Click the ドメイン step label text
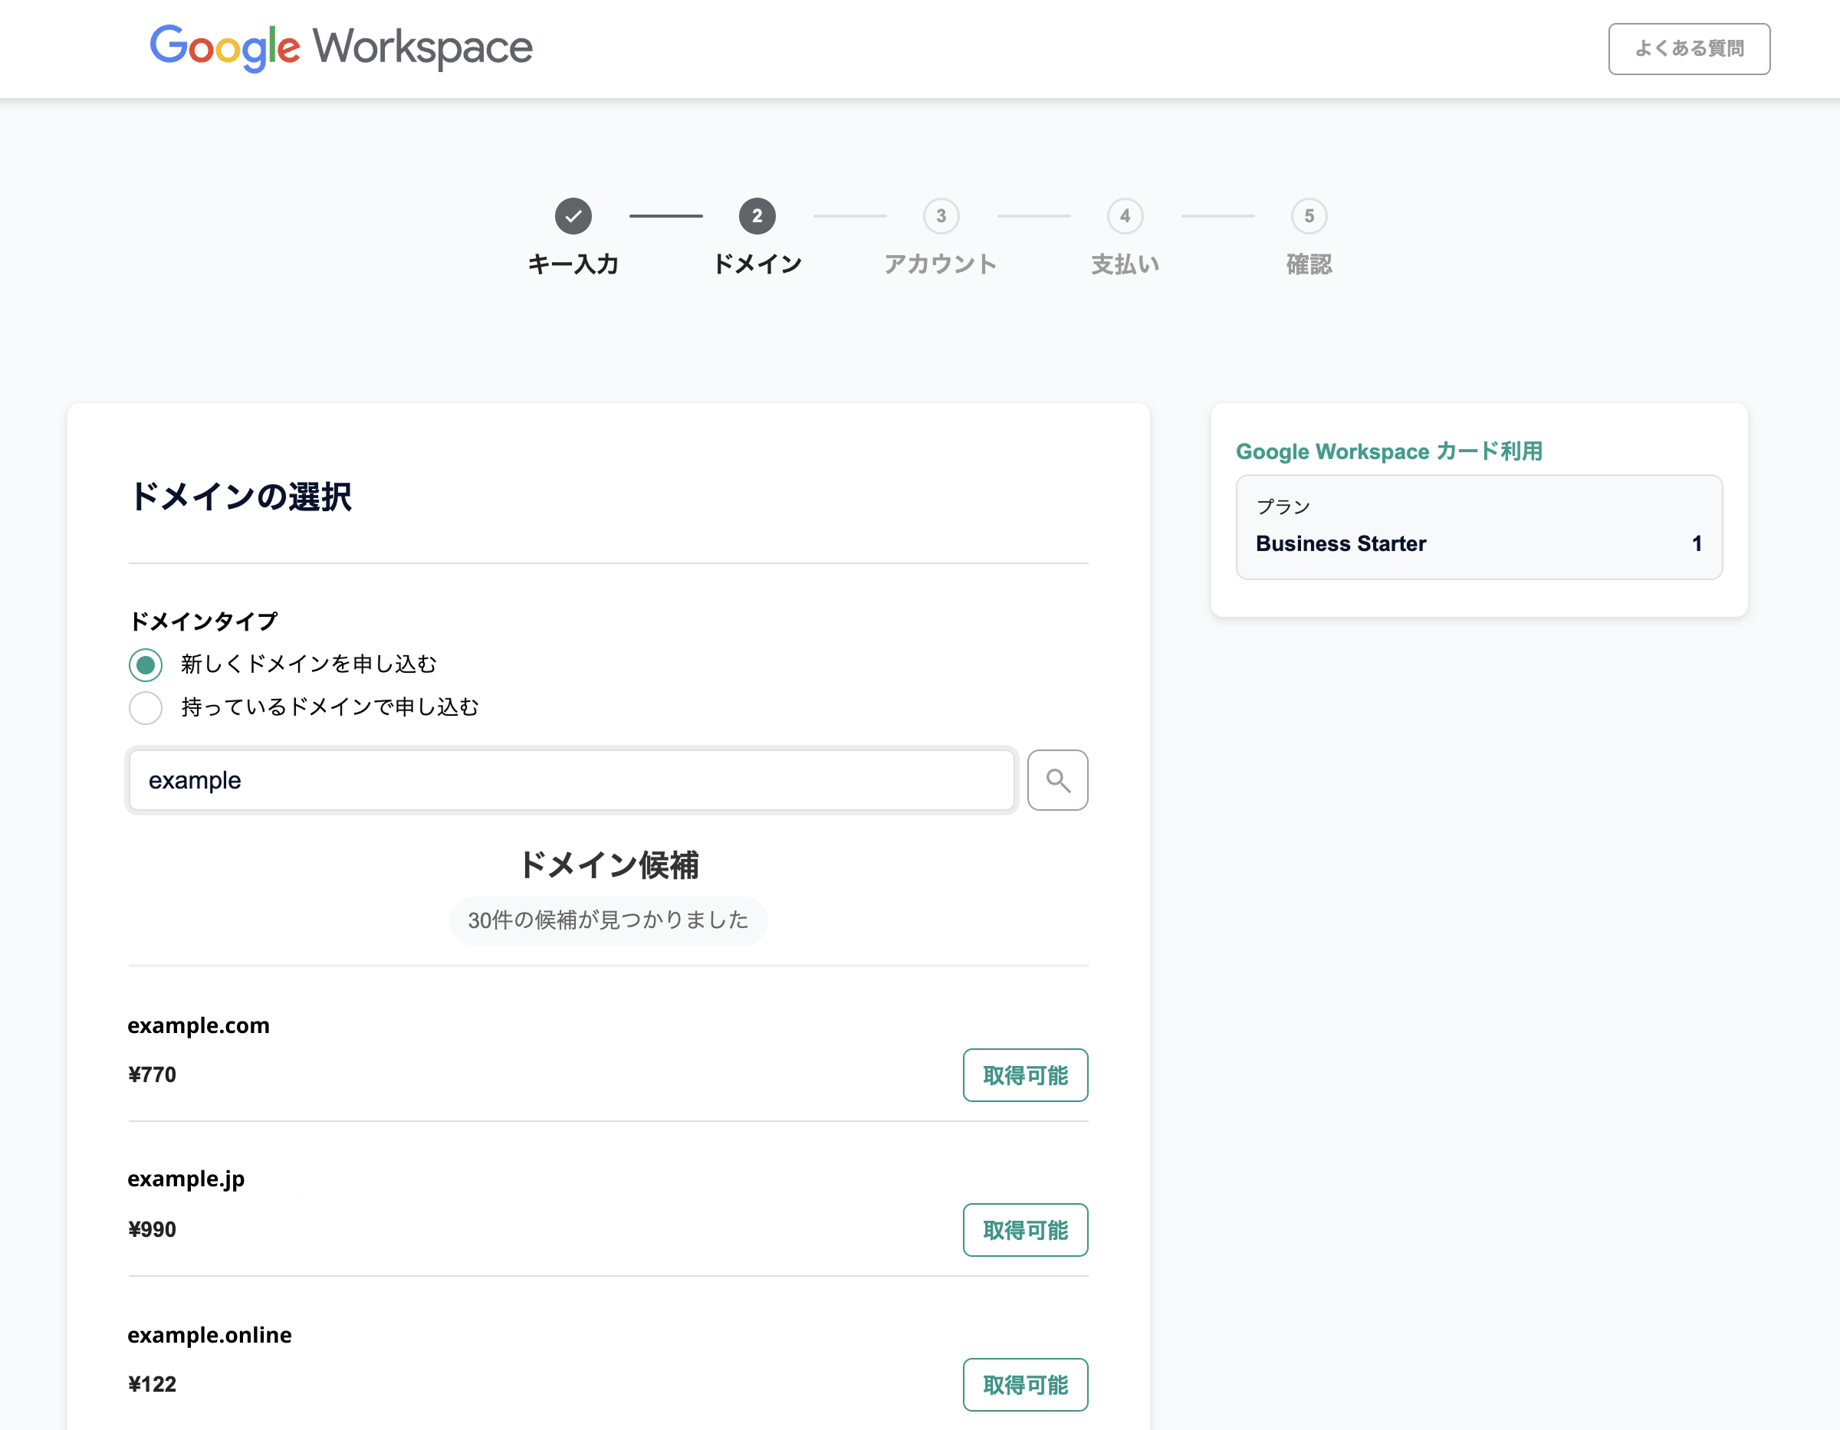The image size is (1840, 1430). (x=757, y=263)
